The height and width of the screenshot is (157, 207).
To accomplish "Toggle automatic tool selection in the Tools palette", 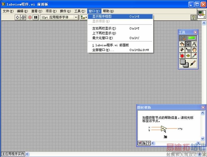I will click(x=188, y=38).
